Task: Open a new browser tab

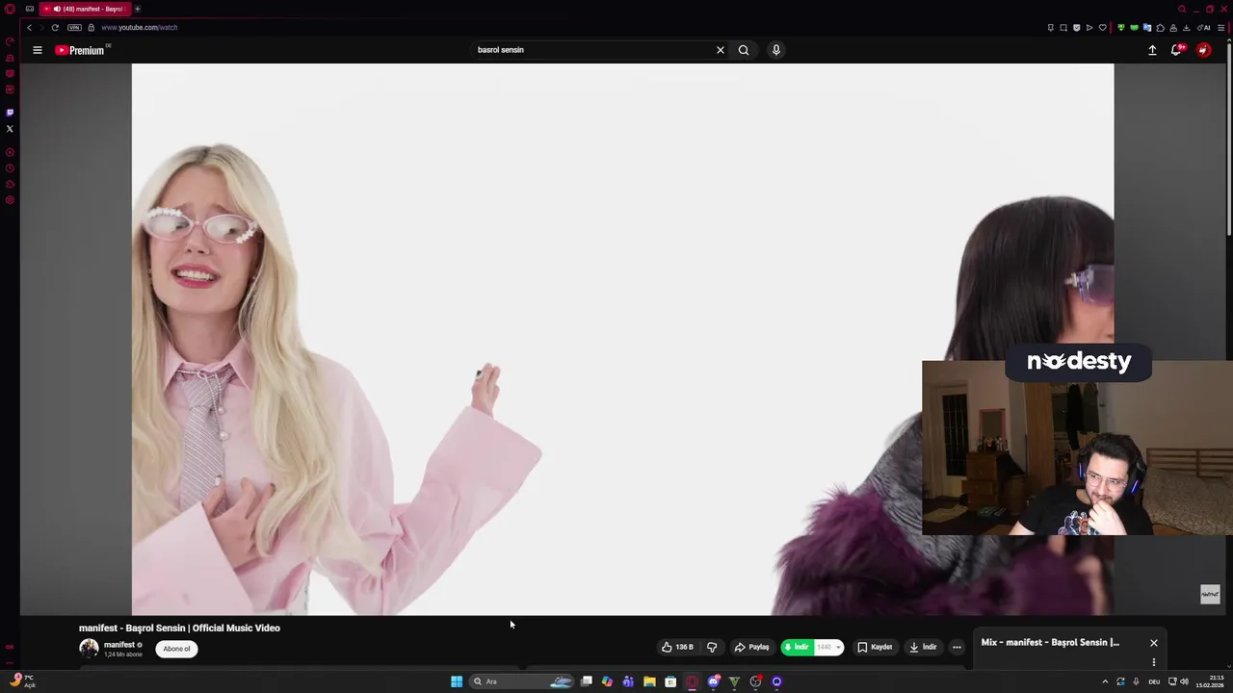Action: click(137, 9)
